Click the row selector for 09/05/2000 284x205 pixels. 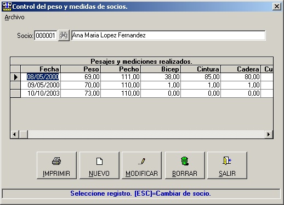[x=15, y=85]
